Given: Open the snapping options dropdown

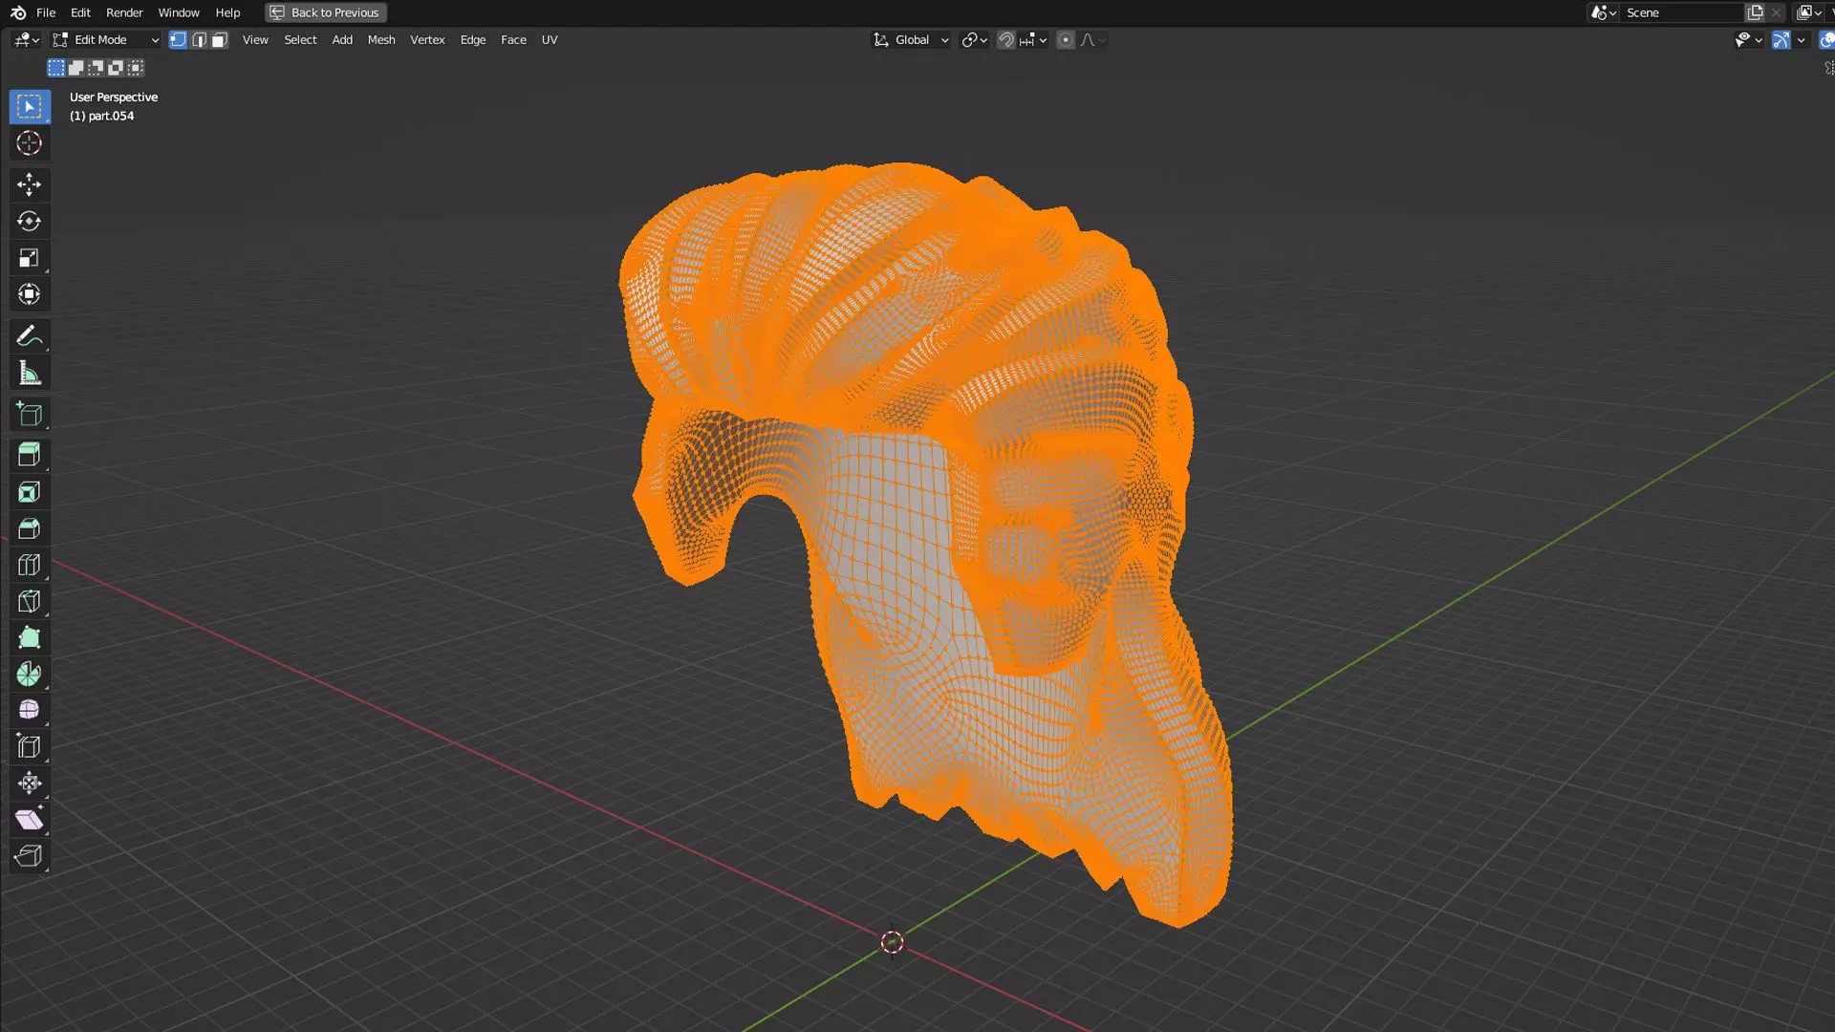Looking at the screenshot, I should tap(1034, 40).
